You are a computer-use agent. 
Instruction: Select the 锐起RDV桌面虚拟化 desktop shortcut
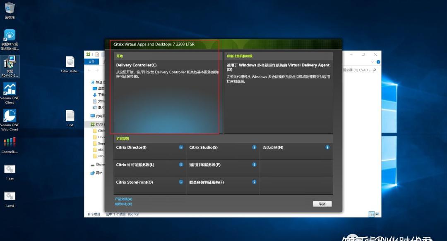tap(10, 40)
